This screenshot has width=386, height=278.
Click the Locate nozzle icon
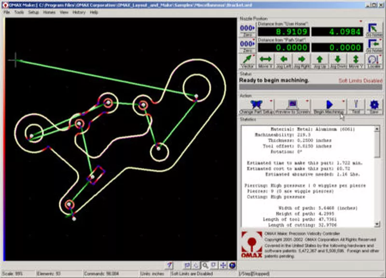coord(374,60)
